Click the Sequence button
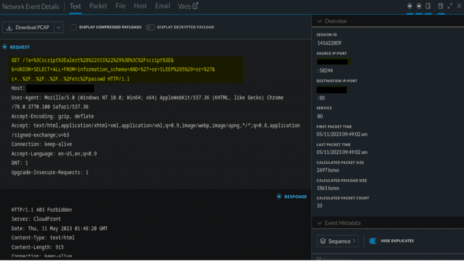This screenshot has height=261, width=464. click(338, 241)
